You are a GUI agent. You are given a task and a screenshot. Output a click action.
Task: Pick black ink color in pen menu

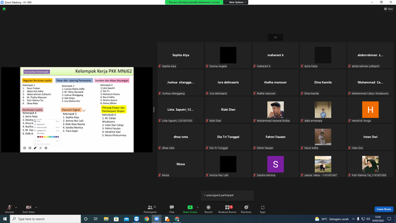(38, 137)
